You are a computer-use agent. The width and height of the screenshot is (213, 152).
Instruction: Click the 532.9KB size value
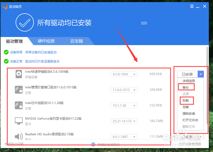[x=156, y=105]
